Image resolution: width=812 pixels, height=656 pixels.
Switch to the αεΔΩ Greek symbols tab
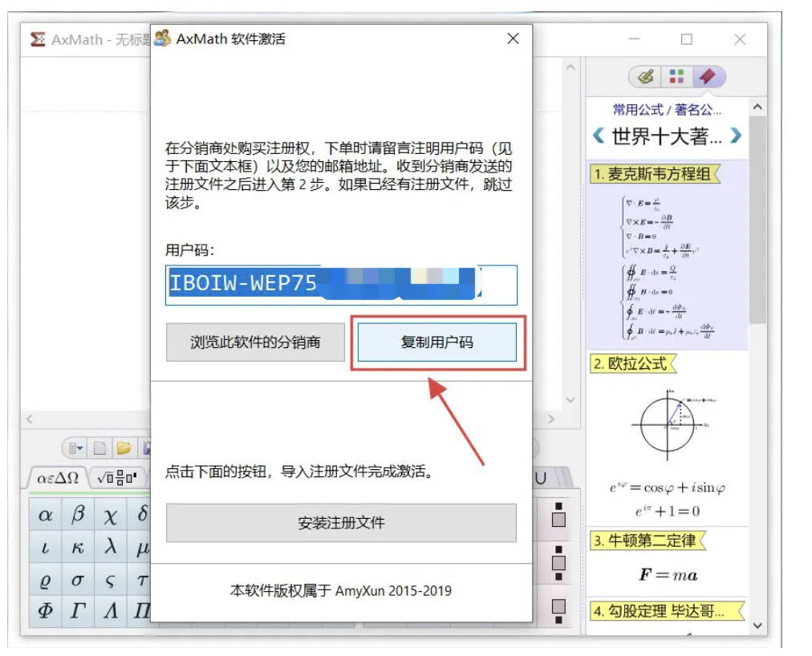(57, 478)
